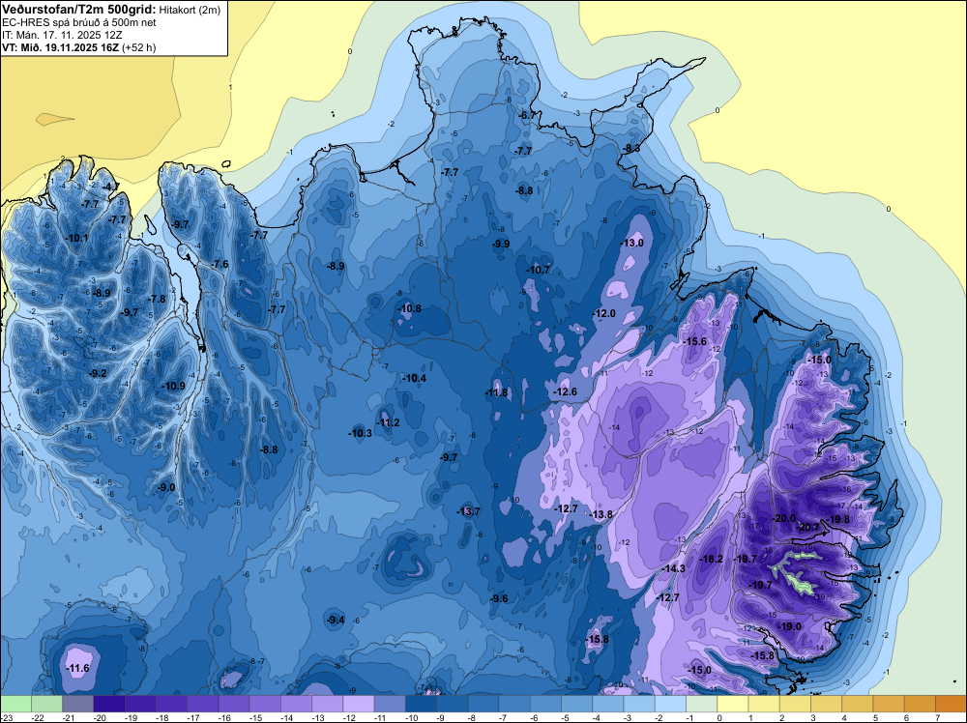Image resolution: width=967 pixels, height=723 pixels.
Task: Select the -9.2 temperature value
Action: coord(98,373)
